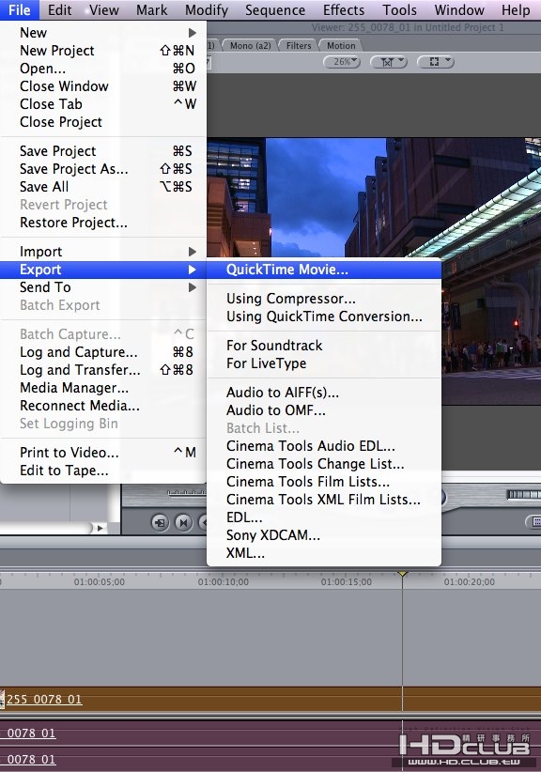
Task: Choose Edit to Tape... menu item
Action: tap(103, 471)
